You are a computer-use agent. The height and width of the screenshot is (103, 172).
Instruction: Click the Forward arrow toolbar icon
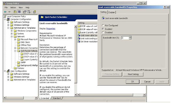pos(9,12)
